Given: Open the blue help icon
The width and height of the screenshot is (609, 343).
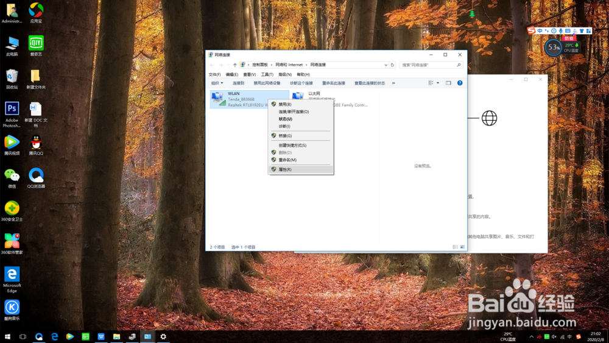Looking at the screenshot, I should (460, 83).
